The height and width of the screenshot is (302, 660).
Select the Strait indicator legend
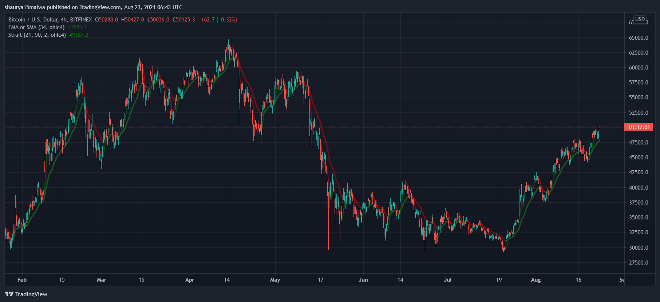(x=37, y=35)
